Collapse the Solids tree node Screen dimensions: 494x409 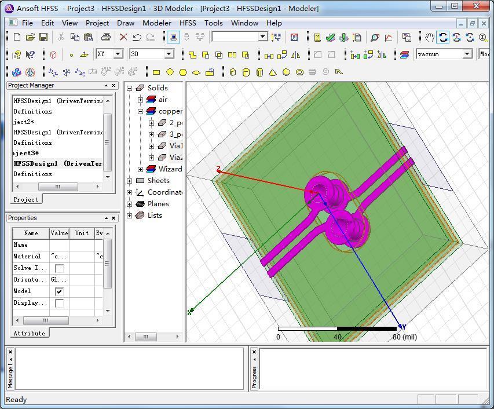coord(130,88)
